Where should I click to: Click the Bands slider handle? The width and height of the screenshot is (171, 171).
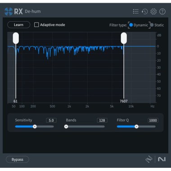point(66,126)
